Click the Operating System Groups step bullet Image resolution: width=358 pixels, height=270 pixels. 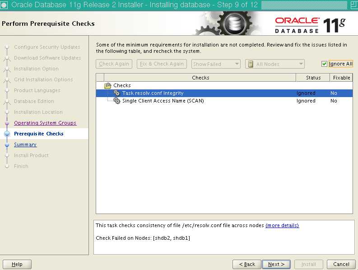click(x=7, y=123)
